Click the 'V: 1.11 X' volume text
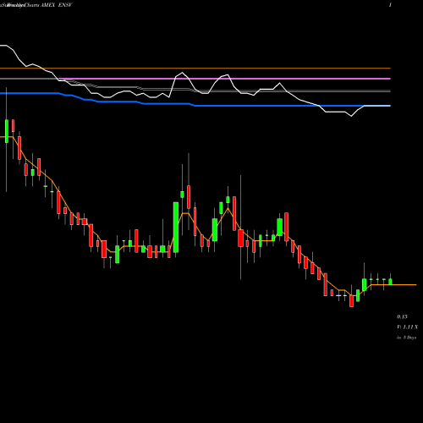 pos(407,327)
